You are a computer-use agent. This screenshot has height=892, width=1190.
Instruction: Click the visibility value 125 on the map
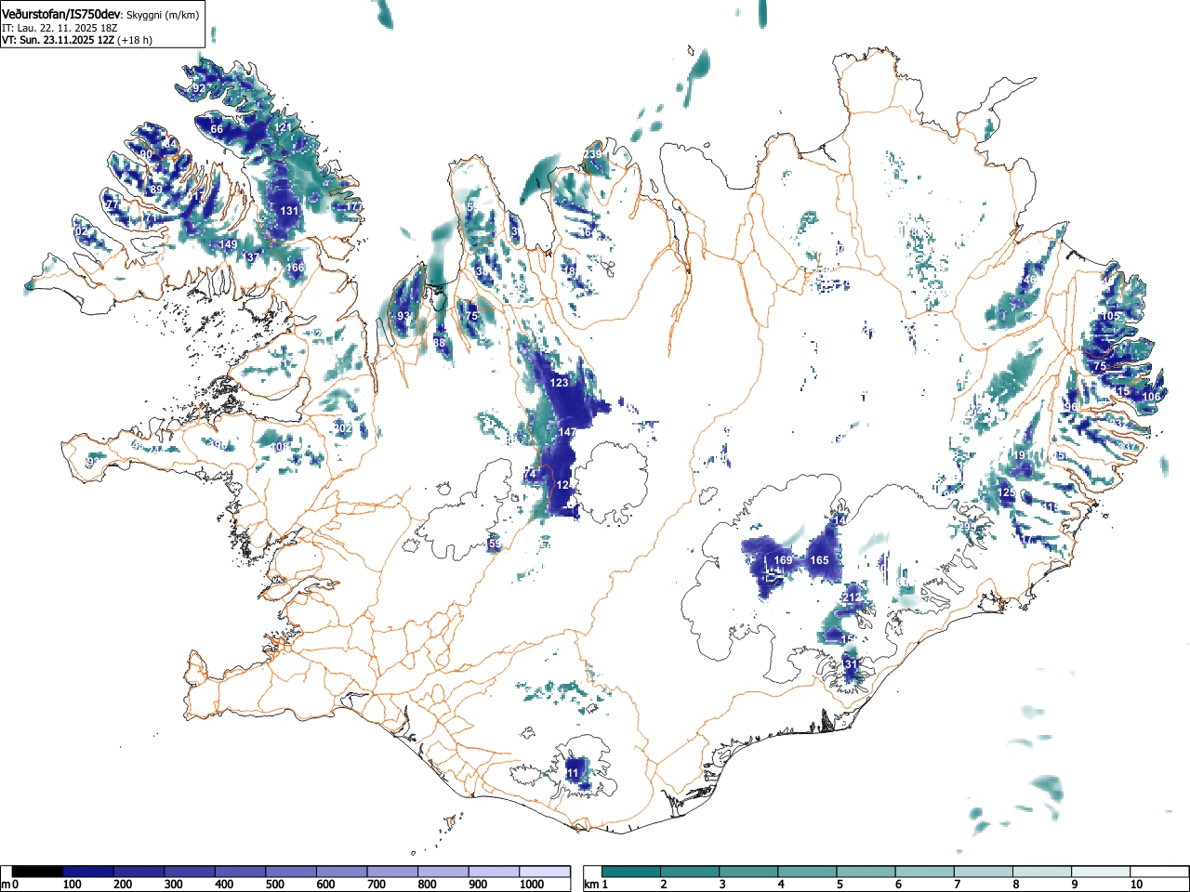click(x=1007, y=492)
